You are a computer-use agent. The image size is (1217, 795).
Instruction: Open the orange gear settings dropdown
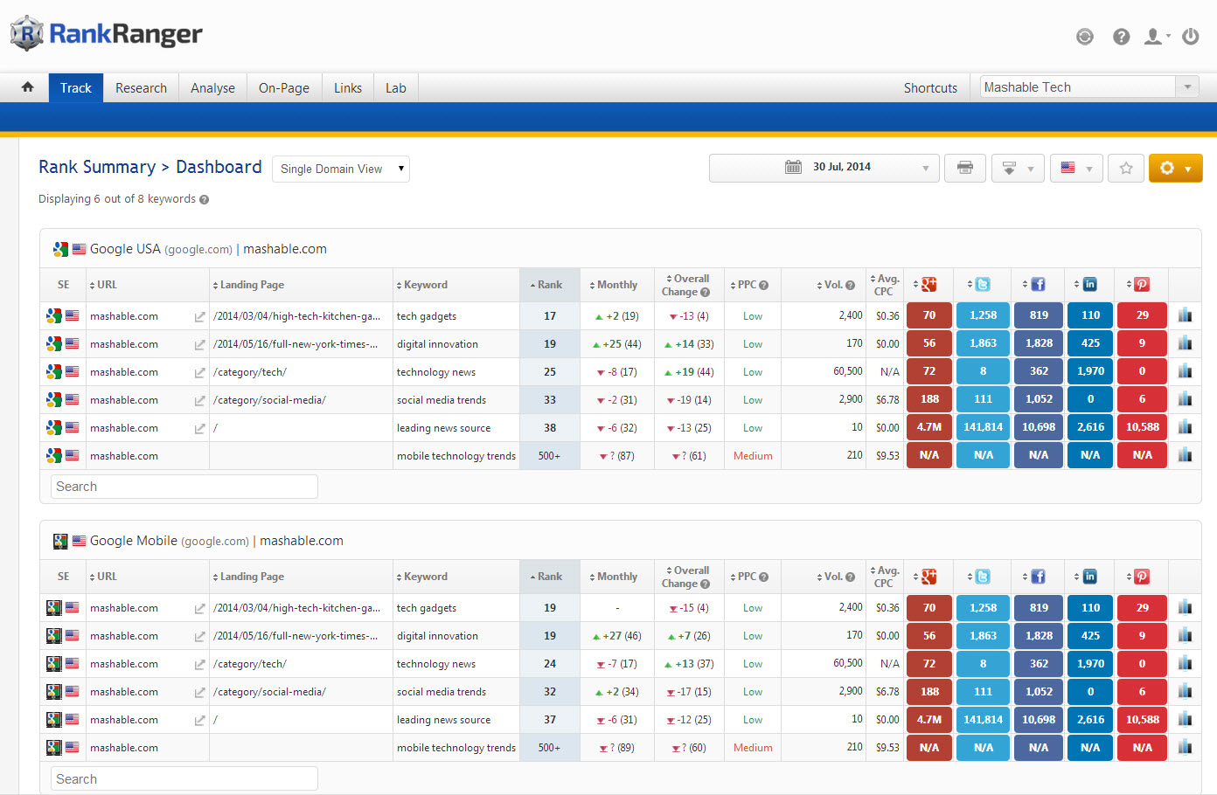click(x=1175, y=168)
